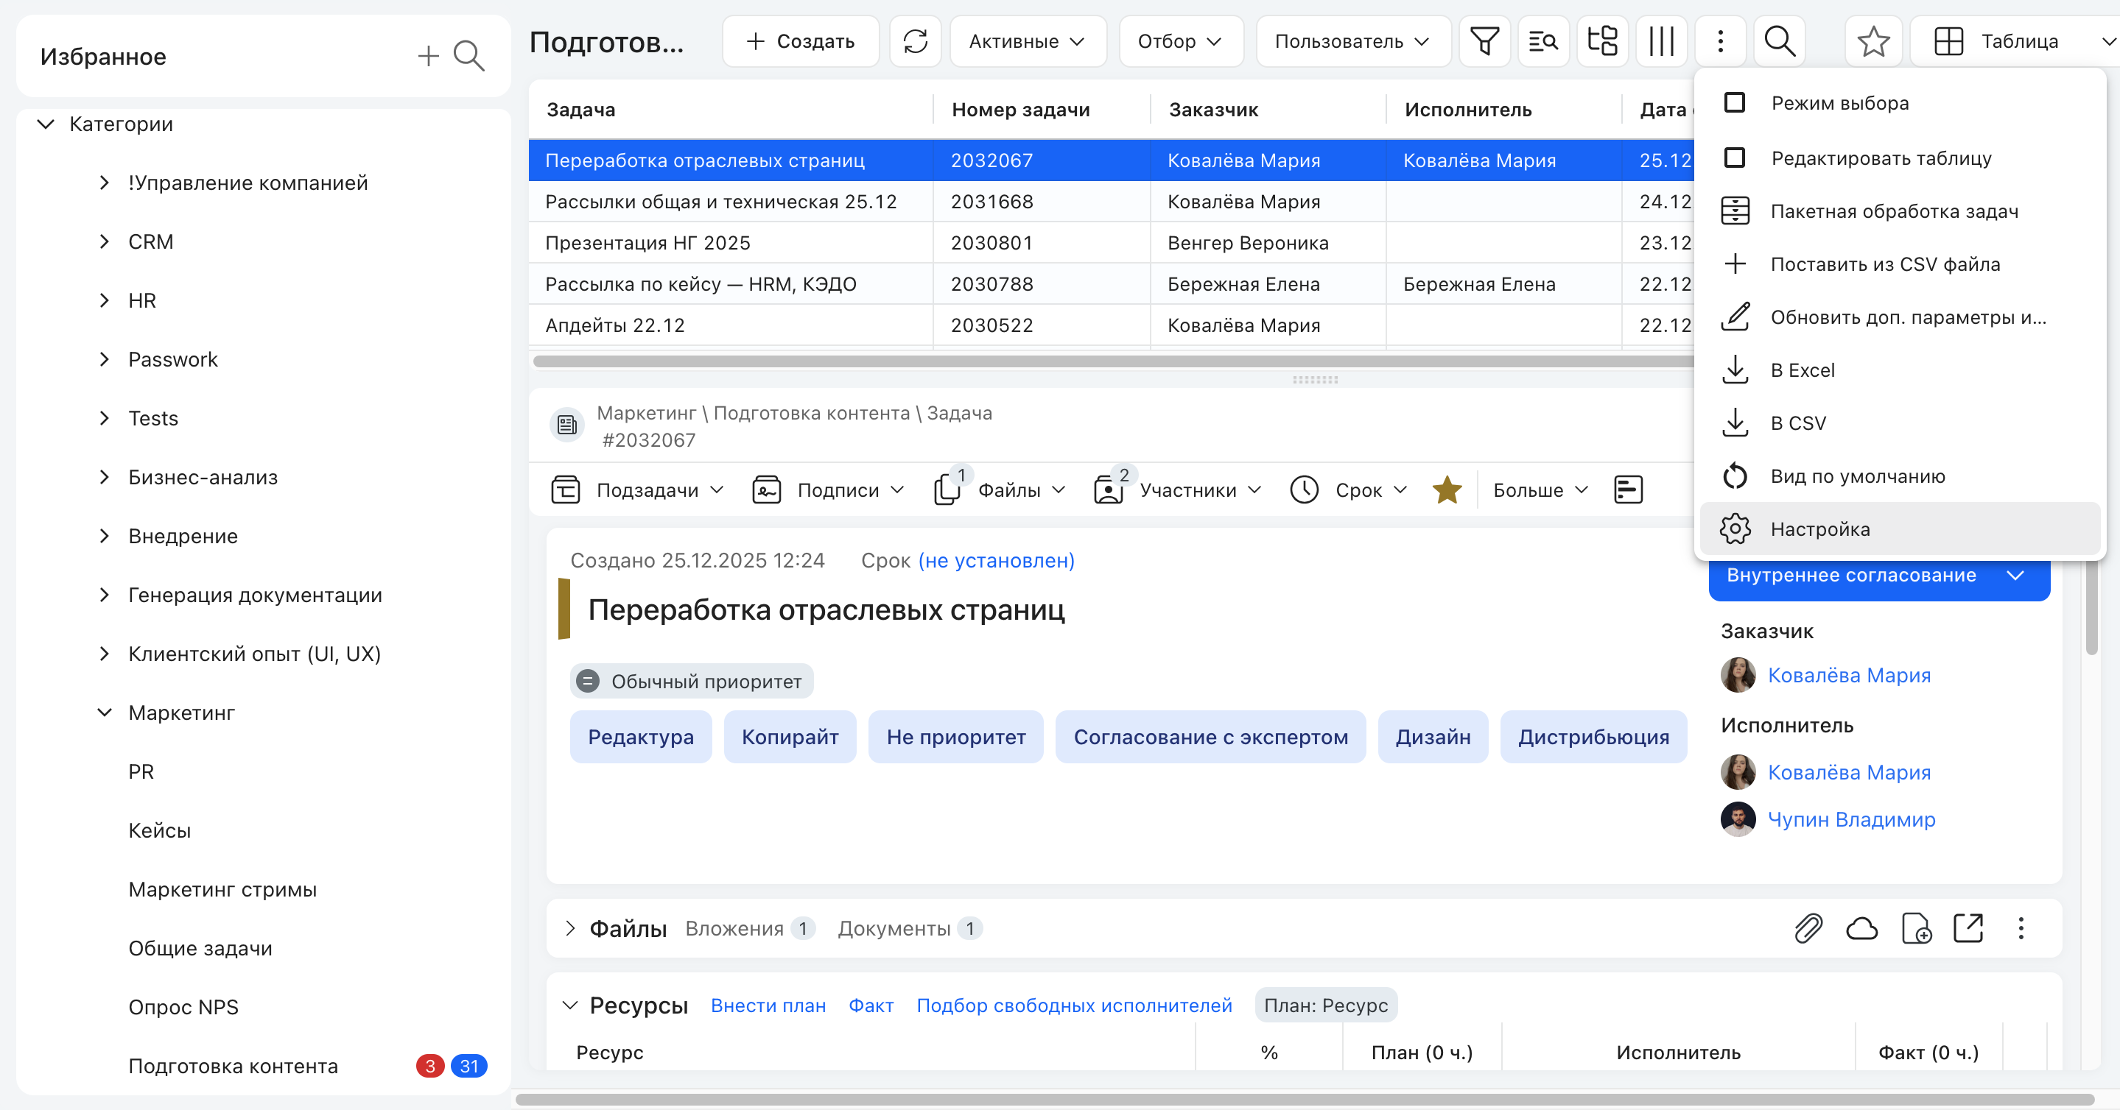Click the Gantt icon after Больше
The width and height of the screenshot is (2120, 1110).
coord(1628,490)
